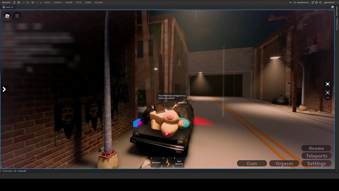Click the Roblox logo menu icon
Viewport: 339px width, 191px height.
7,16
